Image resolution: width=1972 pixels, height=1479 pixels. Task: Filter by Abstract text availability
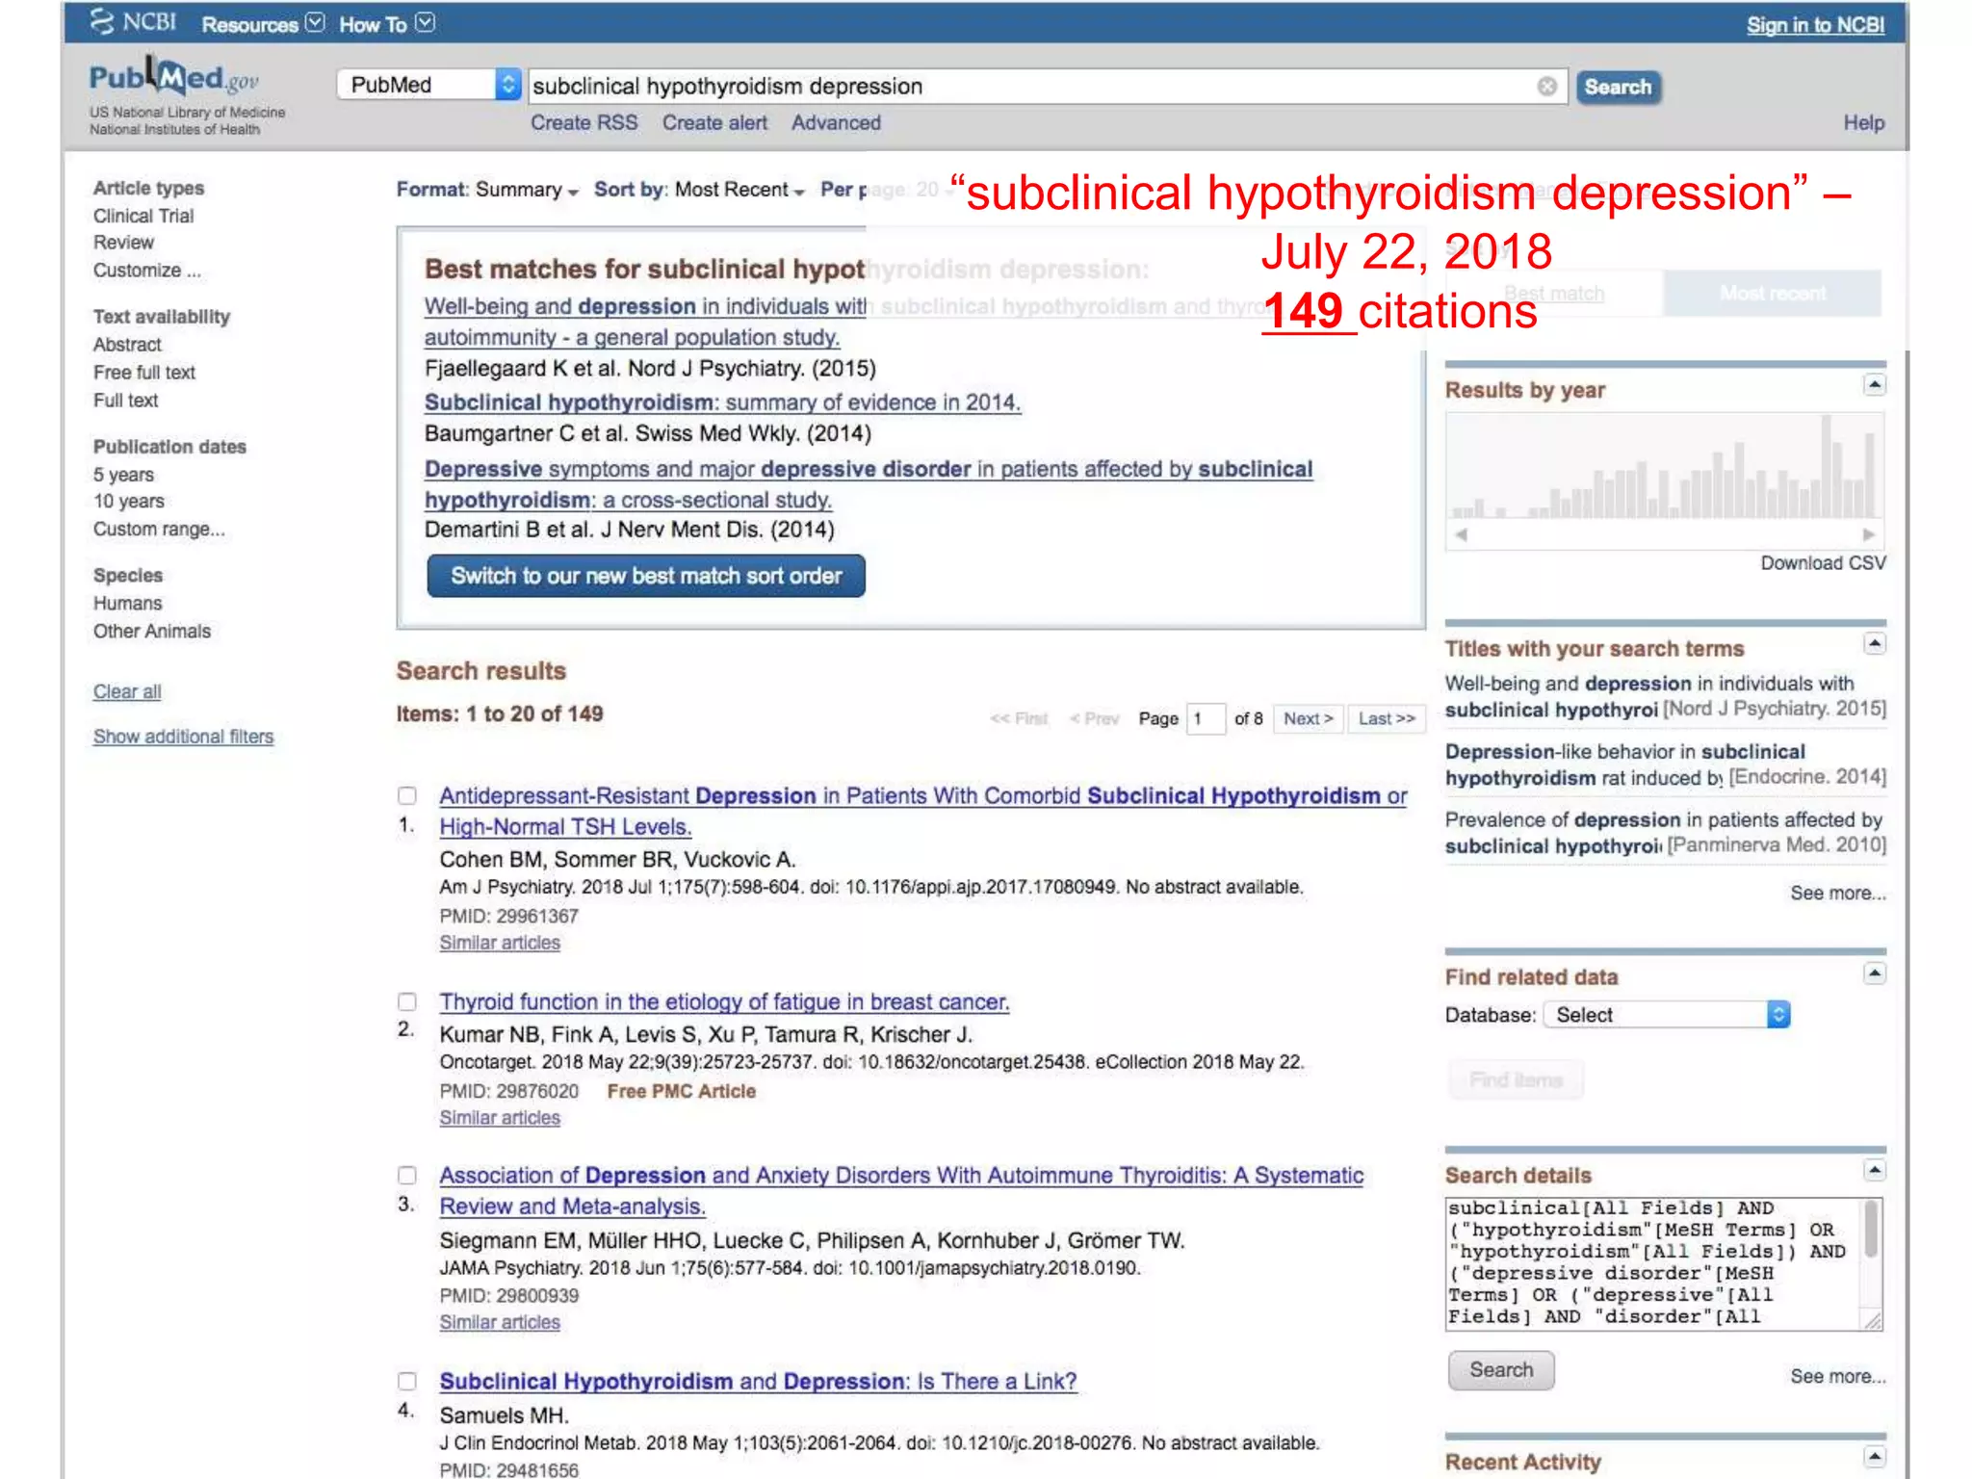tap(127, 345)
